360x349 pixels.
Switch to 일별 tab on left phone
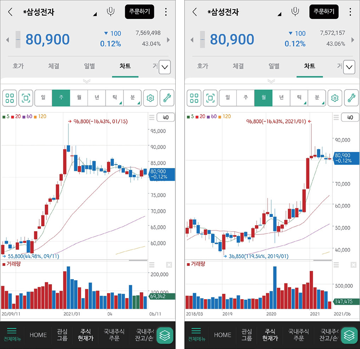tap(89, 66)
